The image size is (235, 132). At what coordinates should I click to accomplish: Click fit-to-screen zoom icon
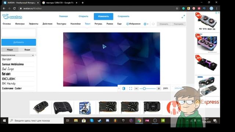click(131, 88)
